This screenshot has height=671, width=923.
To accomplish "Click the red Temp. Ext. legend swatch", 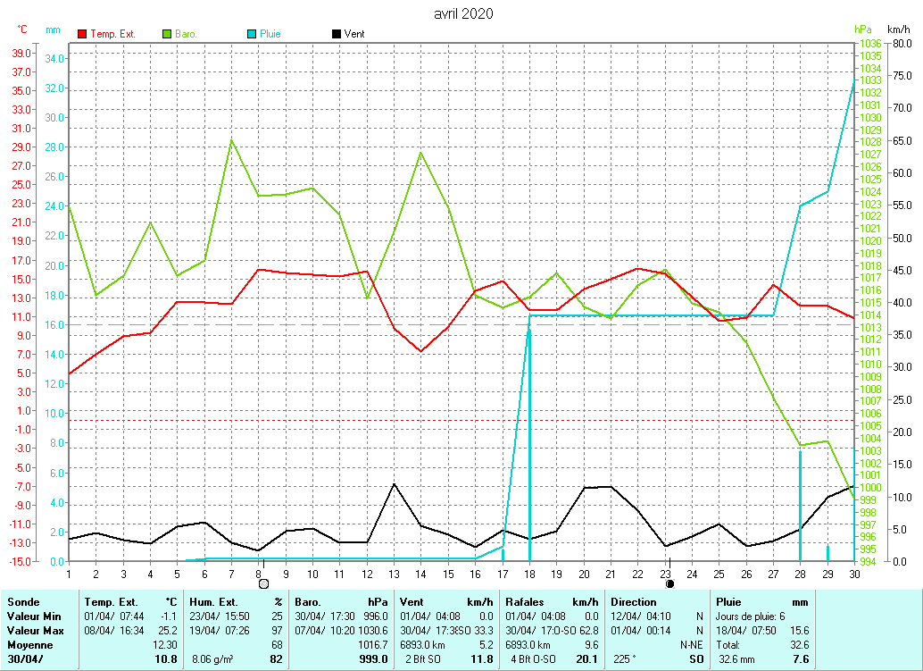I will pyautogui.click(x=83, y=34).
